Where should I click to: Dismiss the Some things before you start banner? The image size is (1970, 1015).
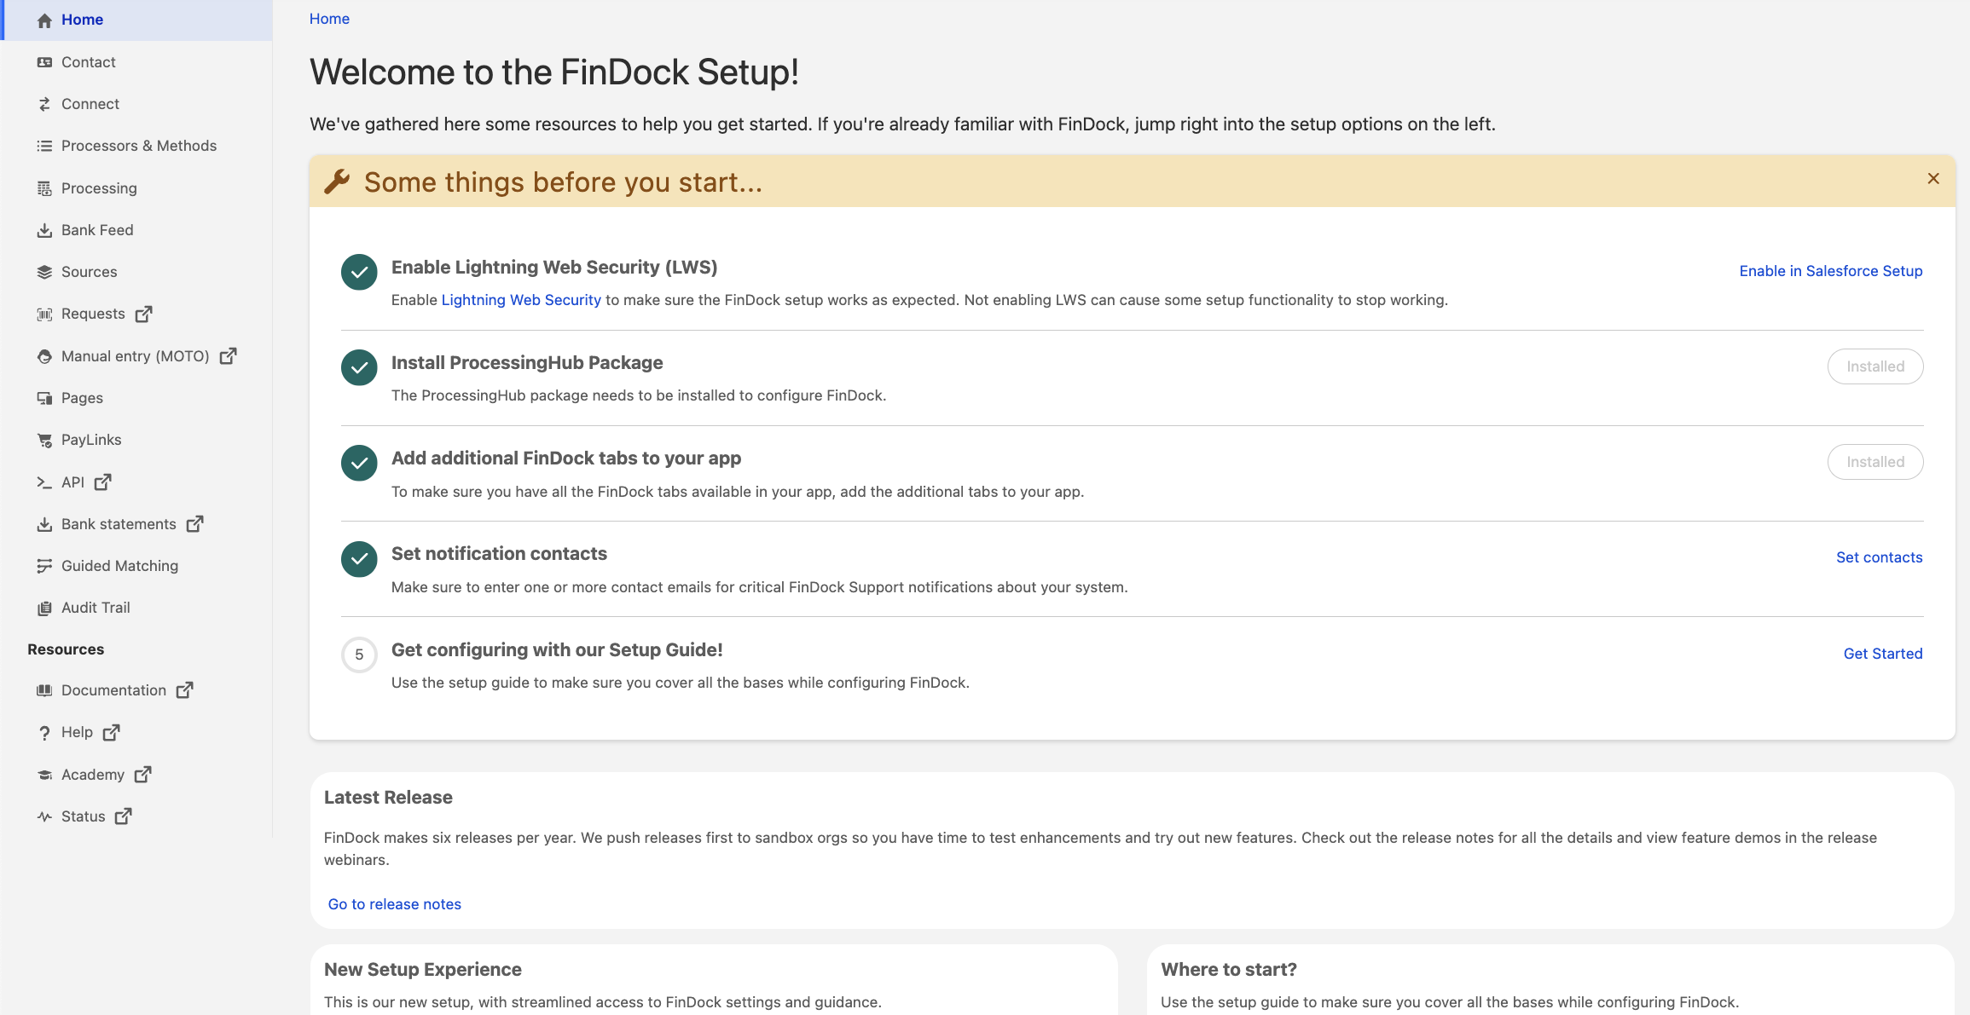[1932, 178]
